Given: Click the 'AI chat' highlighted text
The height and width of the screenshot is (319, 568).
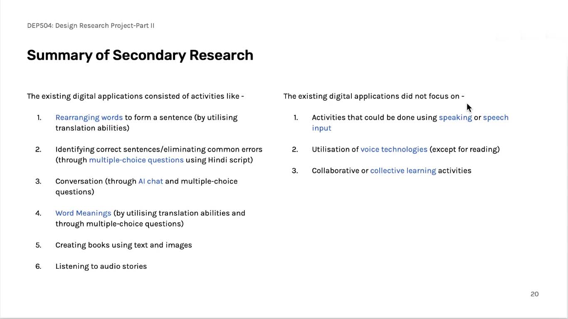Looking at the screenshot, I should (151, 181).
